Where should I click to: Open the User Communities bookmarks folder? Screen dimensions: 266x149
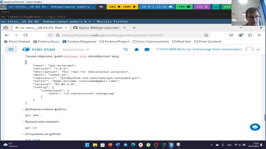[x=151, y=41]
